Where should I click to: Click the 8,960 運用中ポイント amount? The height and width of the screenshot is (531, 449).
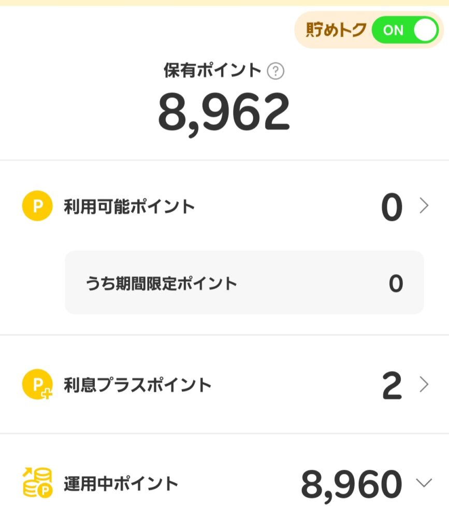(x=351, y=484)
